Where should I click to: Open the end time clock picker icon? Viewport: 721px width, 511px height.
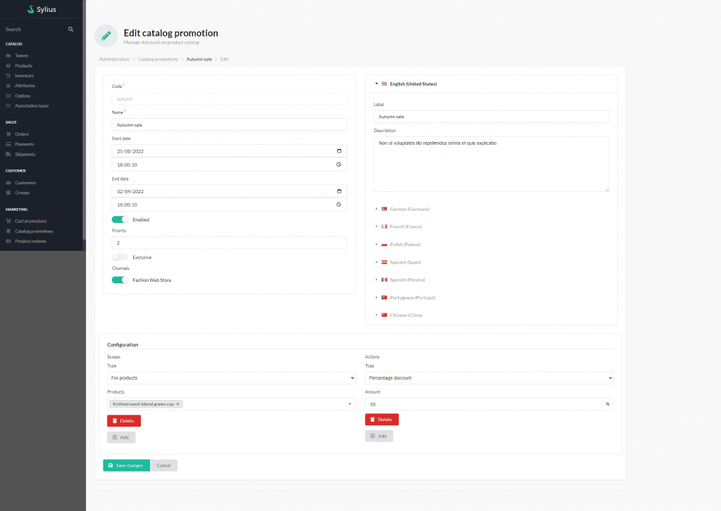339,205
